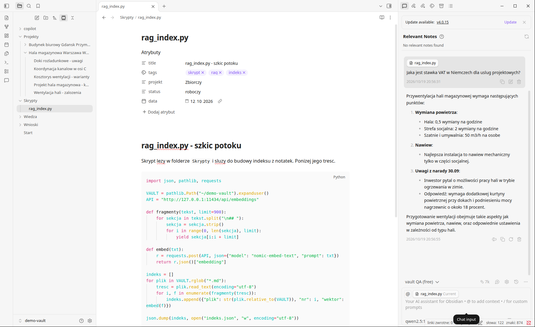Focus the Copilot chat input field

(x=466, y=304)
